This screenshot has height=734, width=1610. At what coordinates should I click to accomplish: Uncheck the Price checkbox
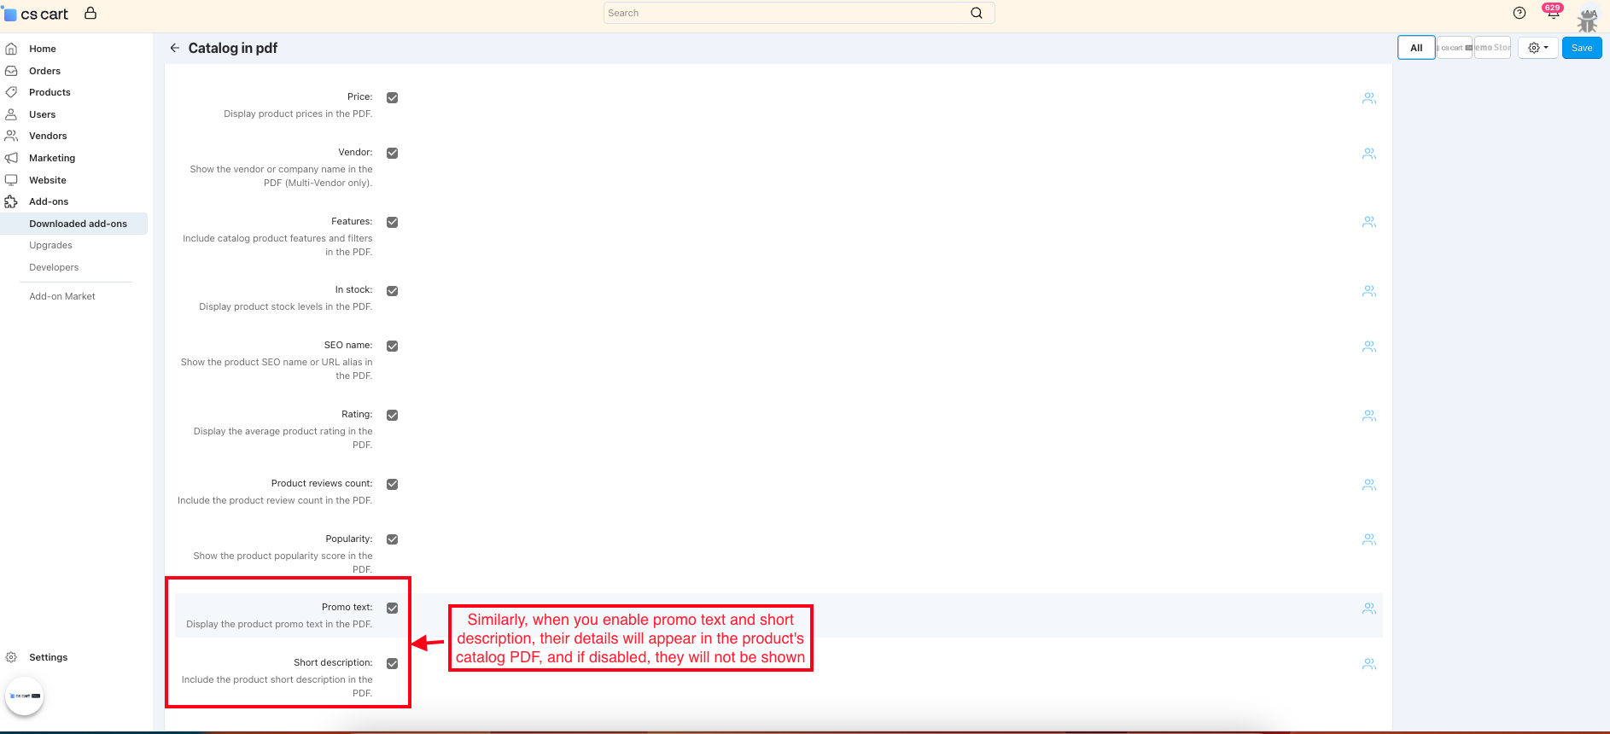(393, 98)
